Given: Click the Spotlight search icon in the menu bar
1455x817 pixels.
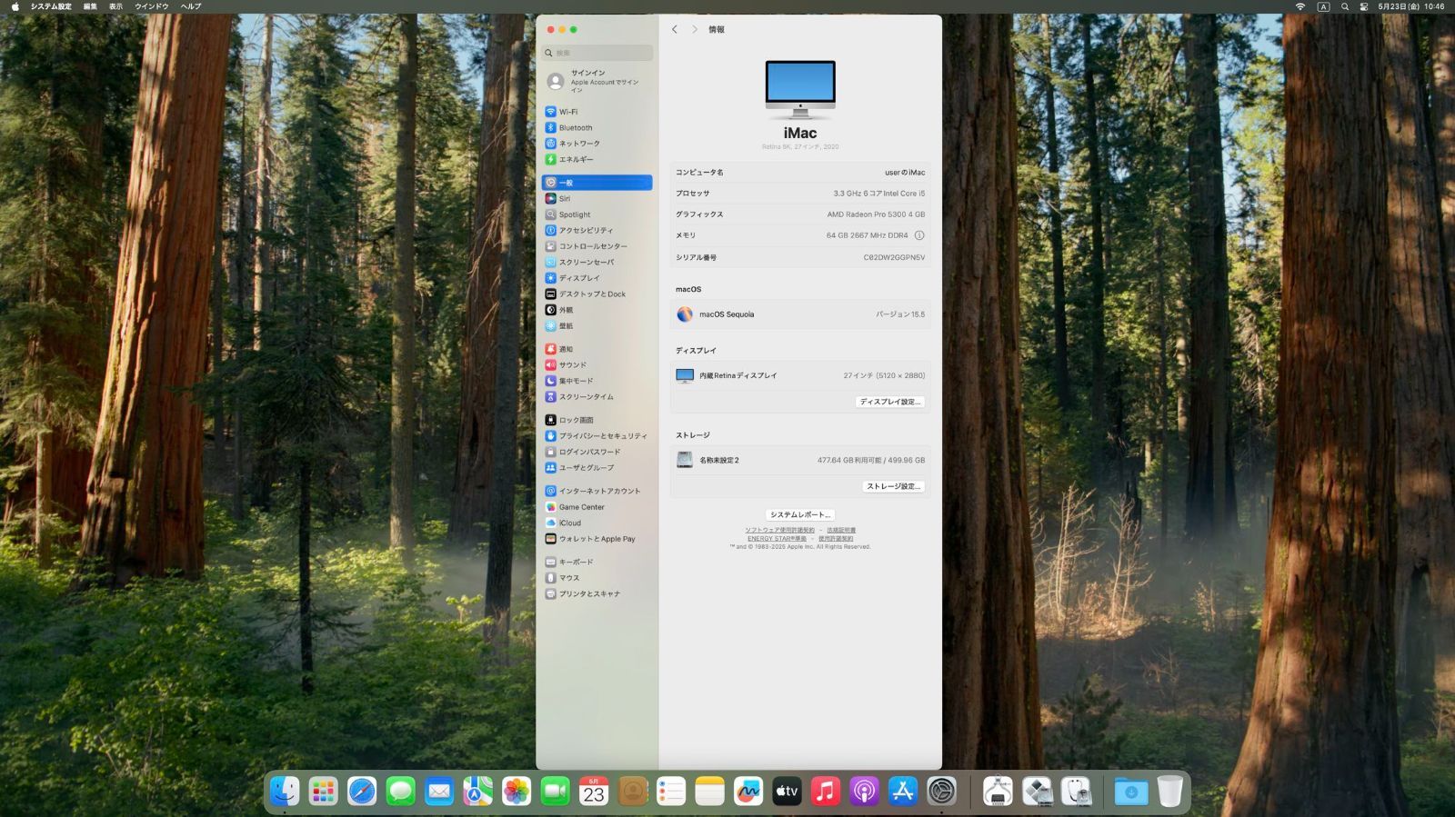Looking at the screenshot, I should (x=1345, y=6).
